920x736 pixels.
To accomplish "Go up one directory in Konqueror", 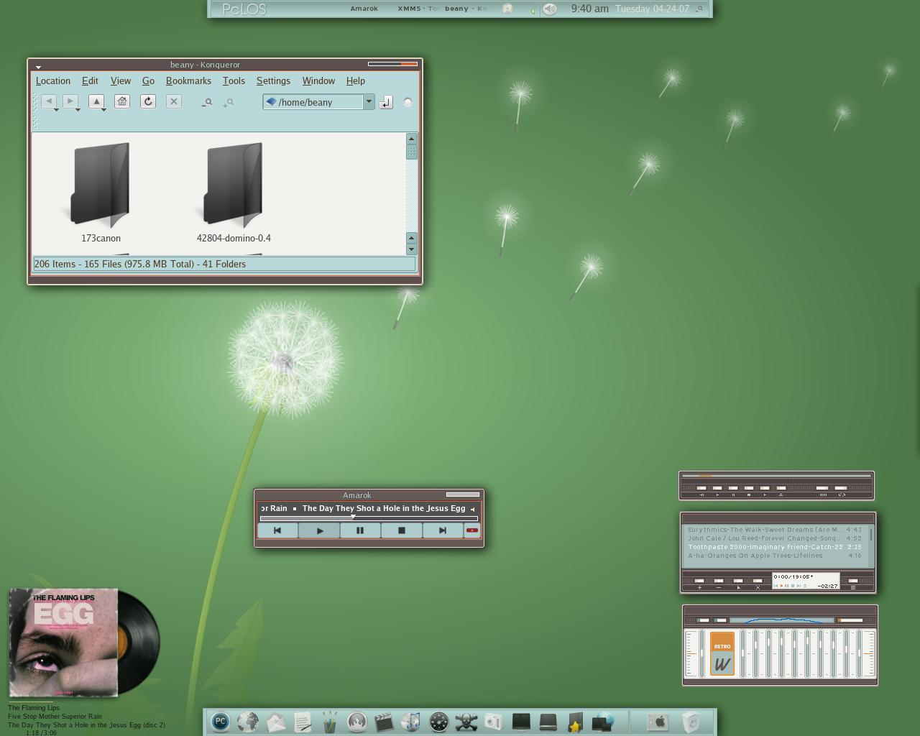I will click(x=96, y=101).
